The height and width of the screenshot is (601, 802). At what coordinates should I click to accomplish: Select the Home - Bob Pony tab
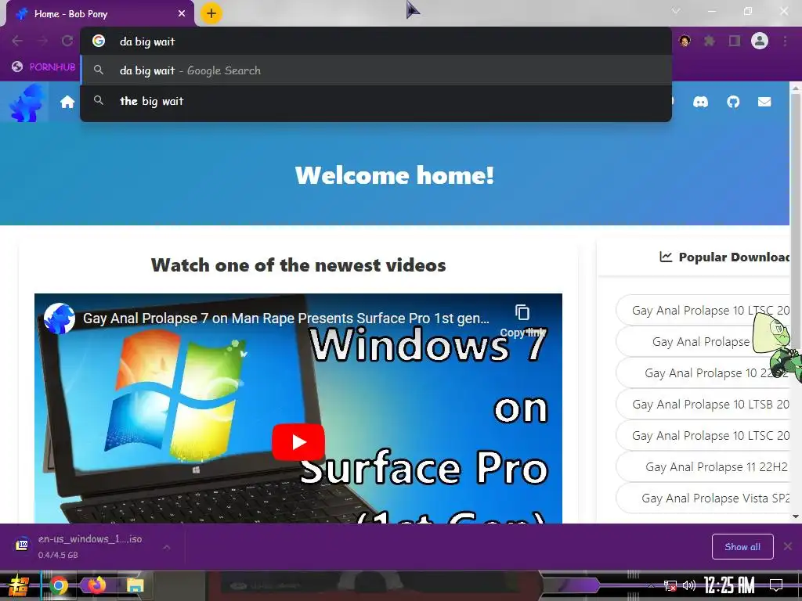pos(99,14)
